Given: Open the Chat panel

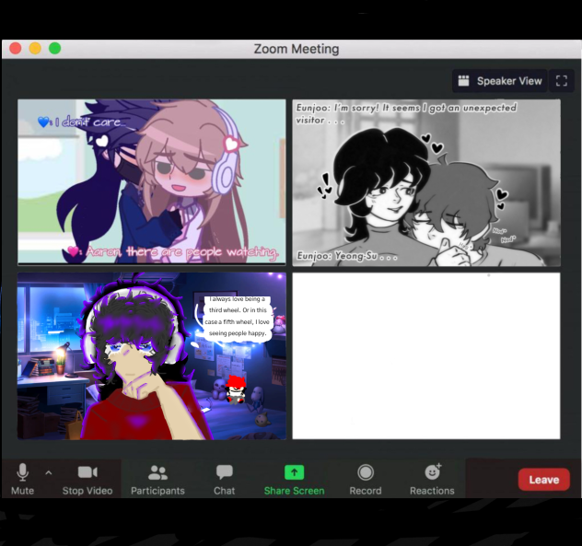Looking at the screenshot, I should pos(224,478).
